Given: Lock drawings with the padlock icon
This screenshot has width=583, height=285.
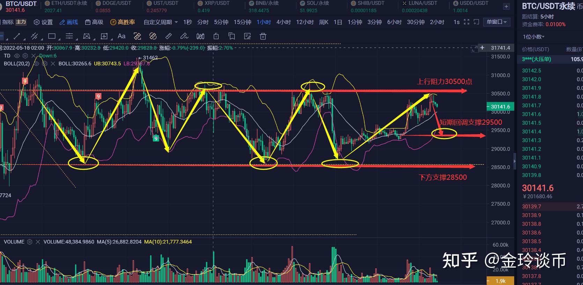Looking at the screenshot, I should (x=216, y=36).
